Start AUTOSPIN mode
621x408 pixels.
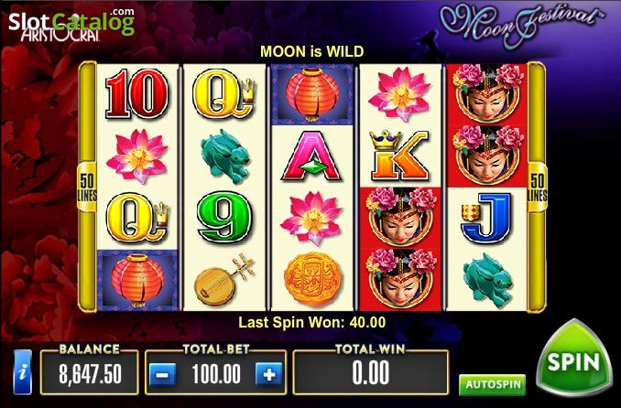pyautogui.click(x=492, y=384)
